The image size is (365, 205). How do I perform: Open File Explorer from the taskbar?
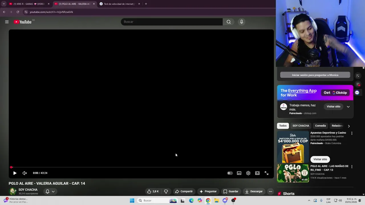tap(216, 200)
